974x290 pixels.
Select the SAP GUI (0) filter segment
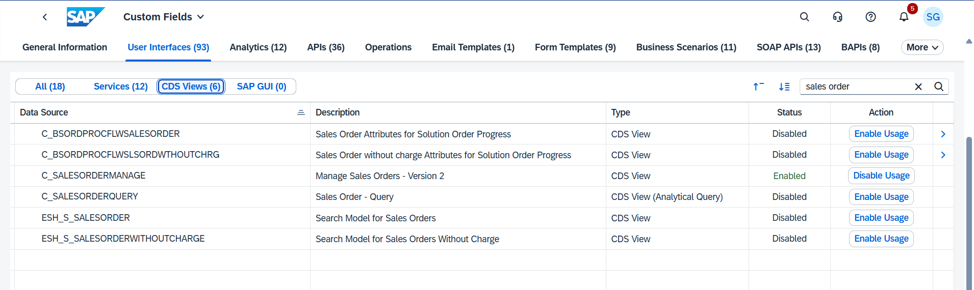point(261,86)
